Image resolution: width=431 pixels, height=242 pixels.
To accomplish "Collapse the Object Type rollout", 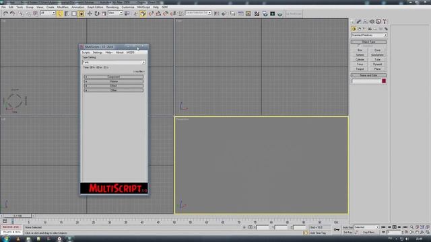I will [x=368, y=42].
